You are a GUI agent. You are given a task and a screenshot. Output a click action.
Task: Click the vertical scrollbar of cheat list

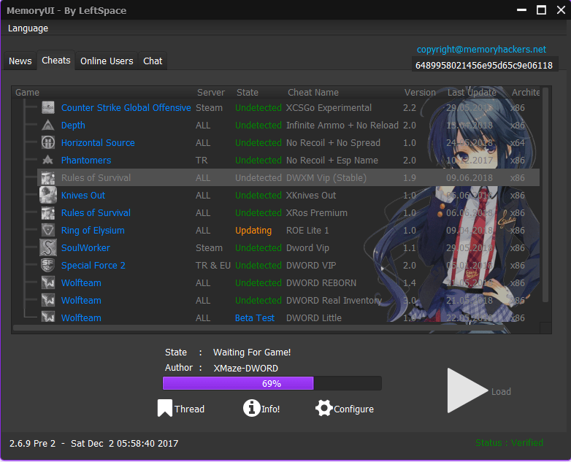[545, 195]
